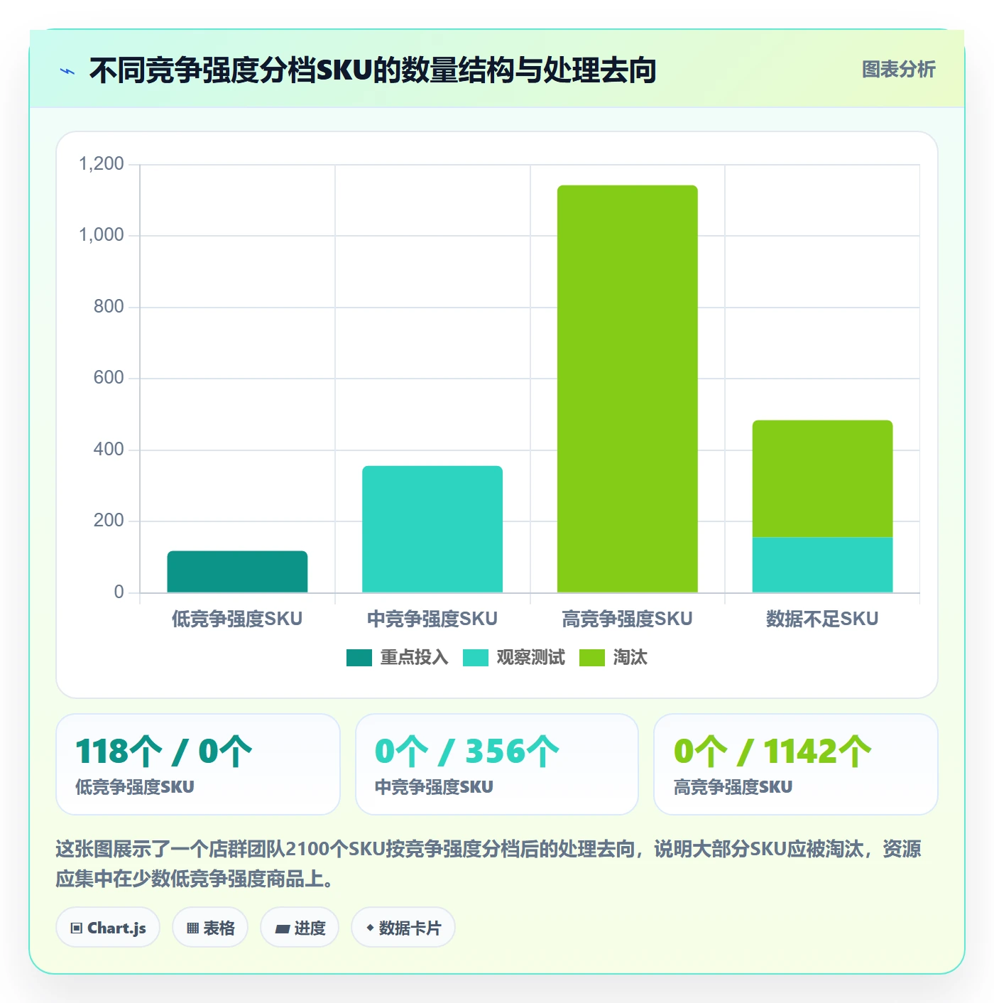This screenshot has height=1003, width=994.
Task: Click the 800 y-axis value
Action: coord(109,307)
